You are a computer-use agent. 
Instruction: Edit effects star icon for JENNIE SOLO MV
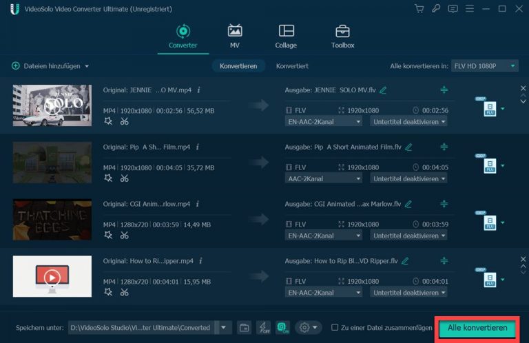pyautogui.click(x=108, y=121)
